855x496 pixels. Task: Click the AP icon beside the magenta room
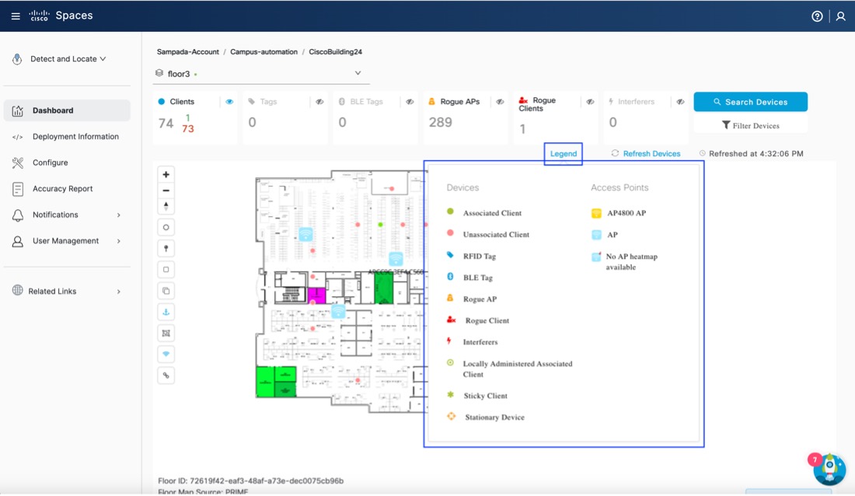338,311
